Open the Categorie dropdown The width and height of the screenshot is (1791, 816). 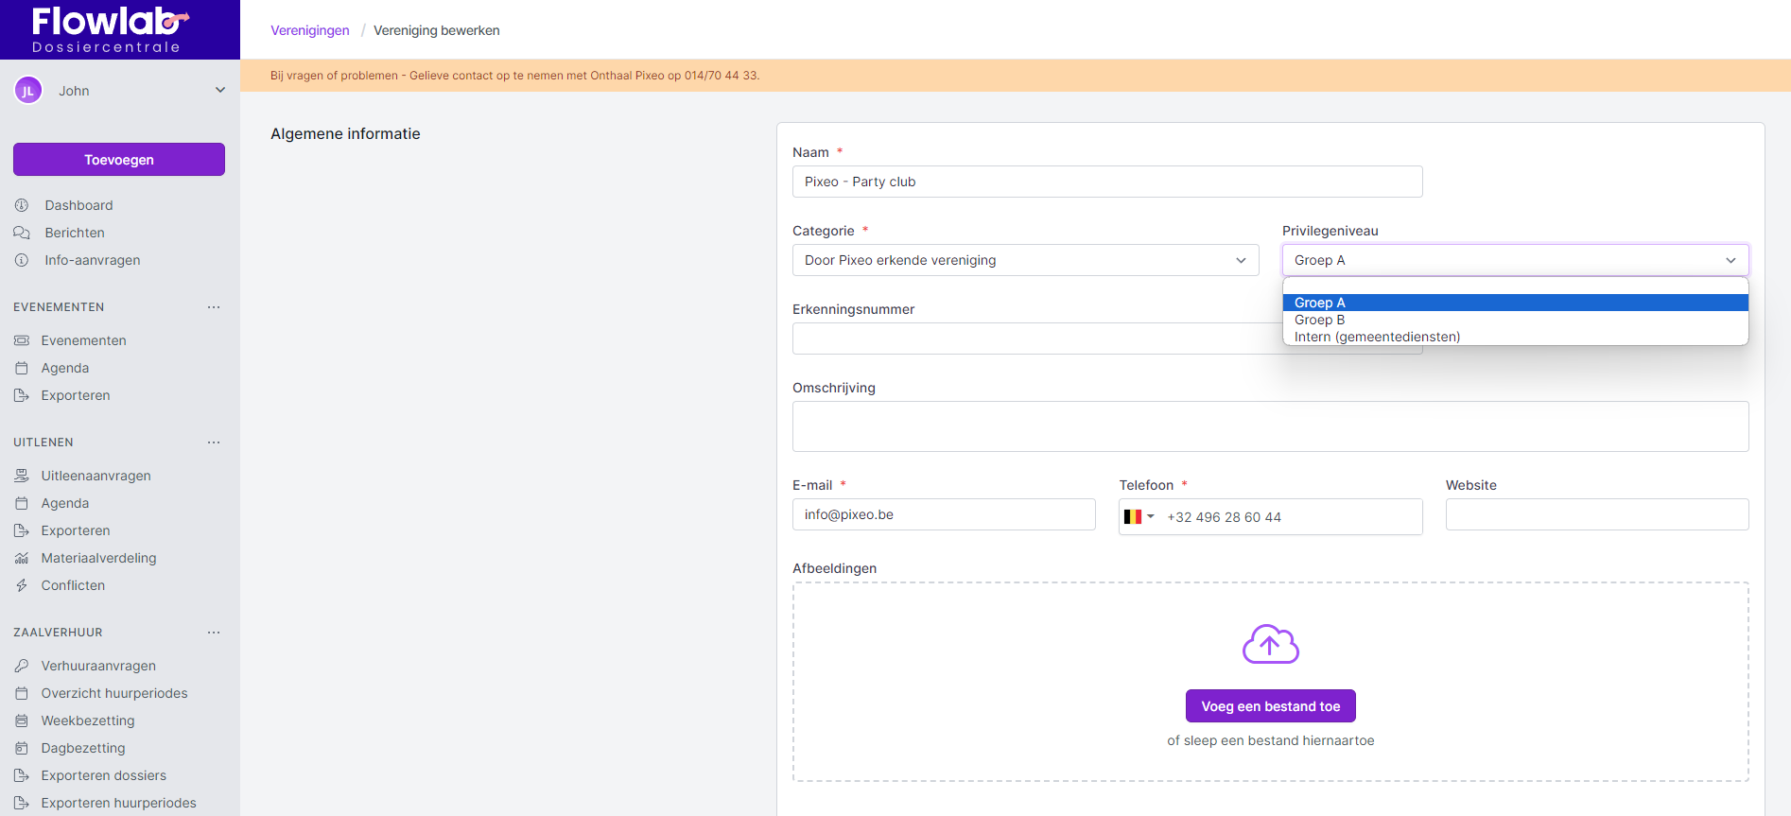coord(1025,260)
